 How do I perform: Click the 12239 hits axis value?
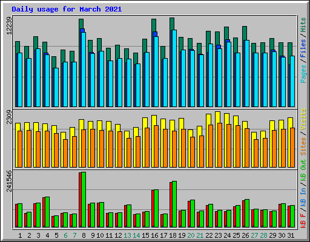pyautogui.click(x=9, y=25)
